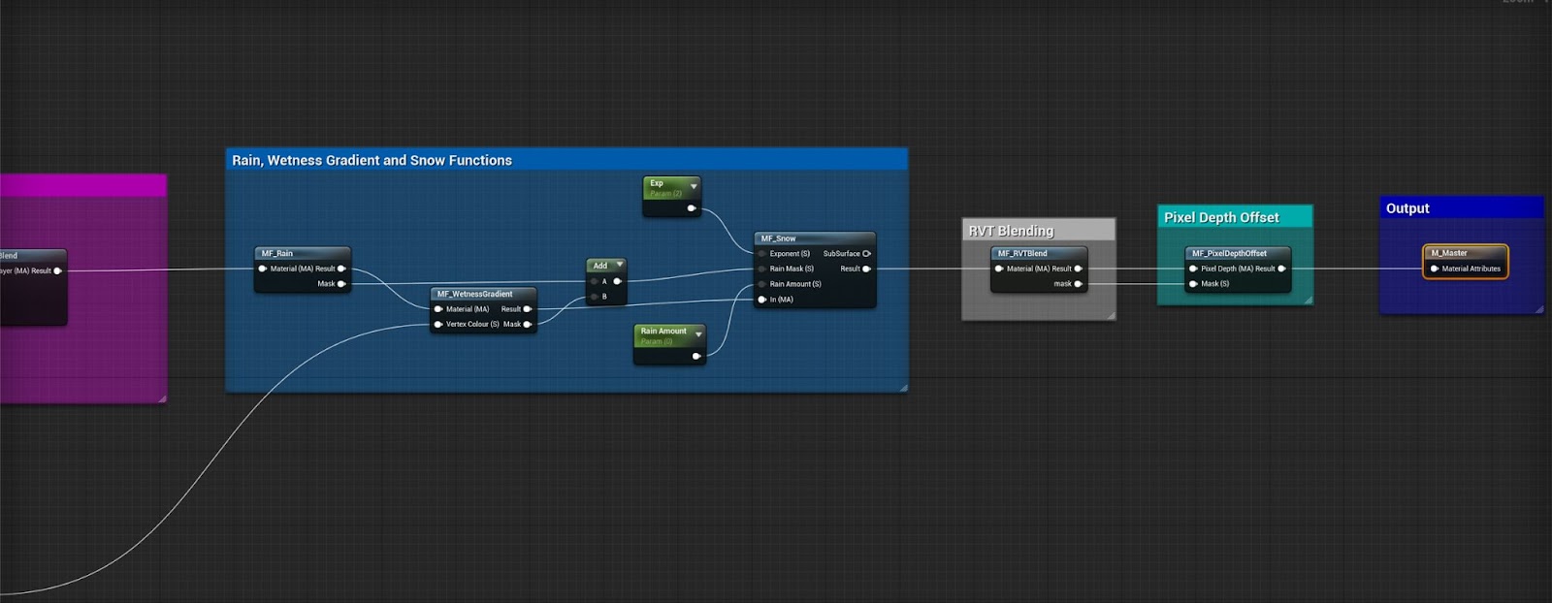1552x603 pixels.
Task: Select the Output comment box header
Action: [x=1461, y=208]
